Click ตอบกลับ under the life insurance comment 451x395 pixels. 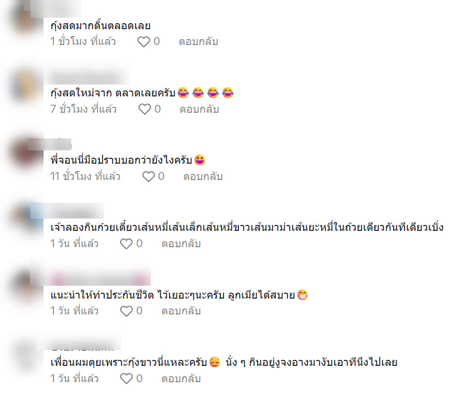point(181,311)
